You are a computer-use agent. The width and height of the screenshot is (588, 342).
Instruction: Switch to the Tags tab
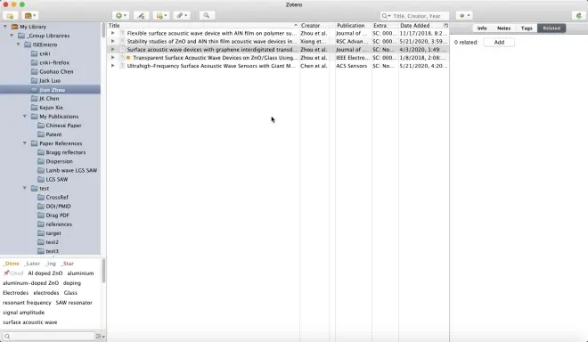[x=527, y=28]
